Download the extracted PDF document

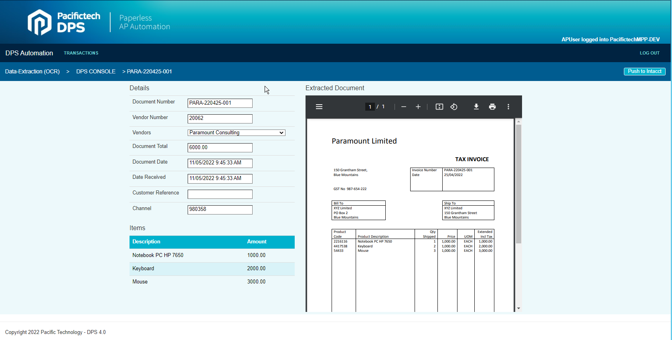(x=476, y=107)
